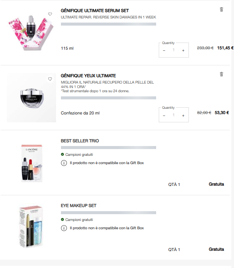The width and height of the screenshot is (234, 268).
Task: Click the Best Seller Trio box image
Action: click(x=31, y=163)
